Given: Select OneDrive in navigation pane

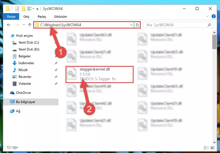Looking at the screenshot, I should [23, 93].
